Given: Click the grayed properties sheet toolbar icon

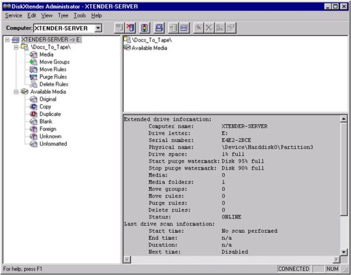Looking at the screenshot, I should point(230,28).
